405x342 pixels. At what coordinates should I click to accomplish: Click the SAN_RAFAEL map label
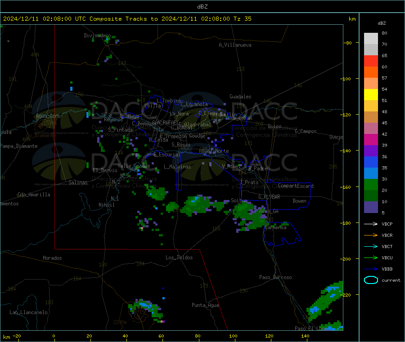[x=165, y=122]
